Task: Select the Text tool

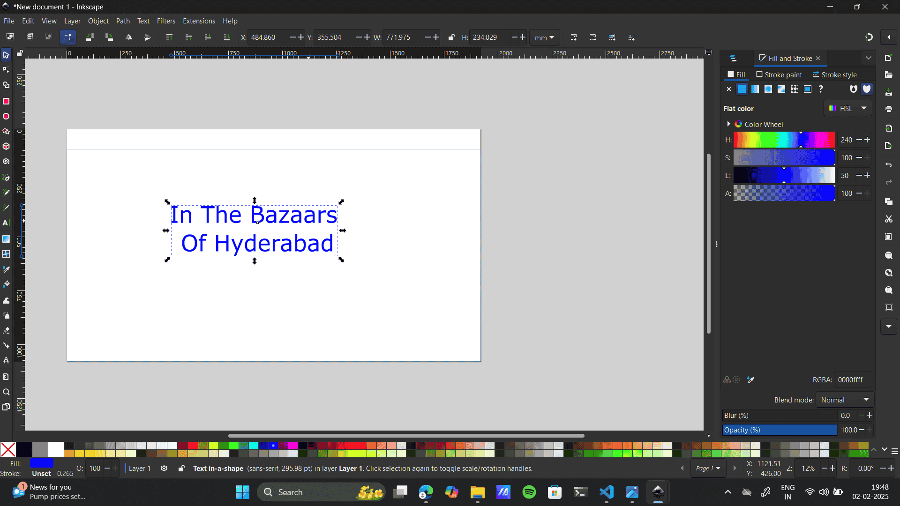Action: point(6,223)
